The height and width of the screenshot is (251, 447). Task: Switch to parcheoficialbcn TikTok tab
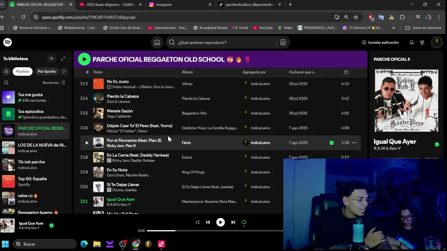pos(250,5)
